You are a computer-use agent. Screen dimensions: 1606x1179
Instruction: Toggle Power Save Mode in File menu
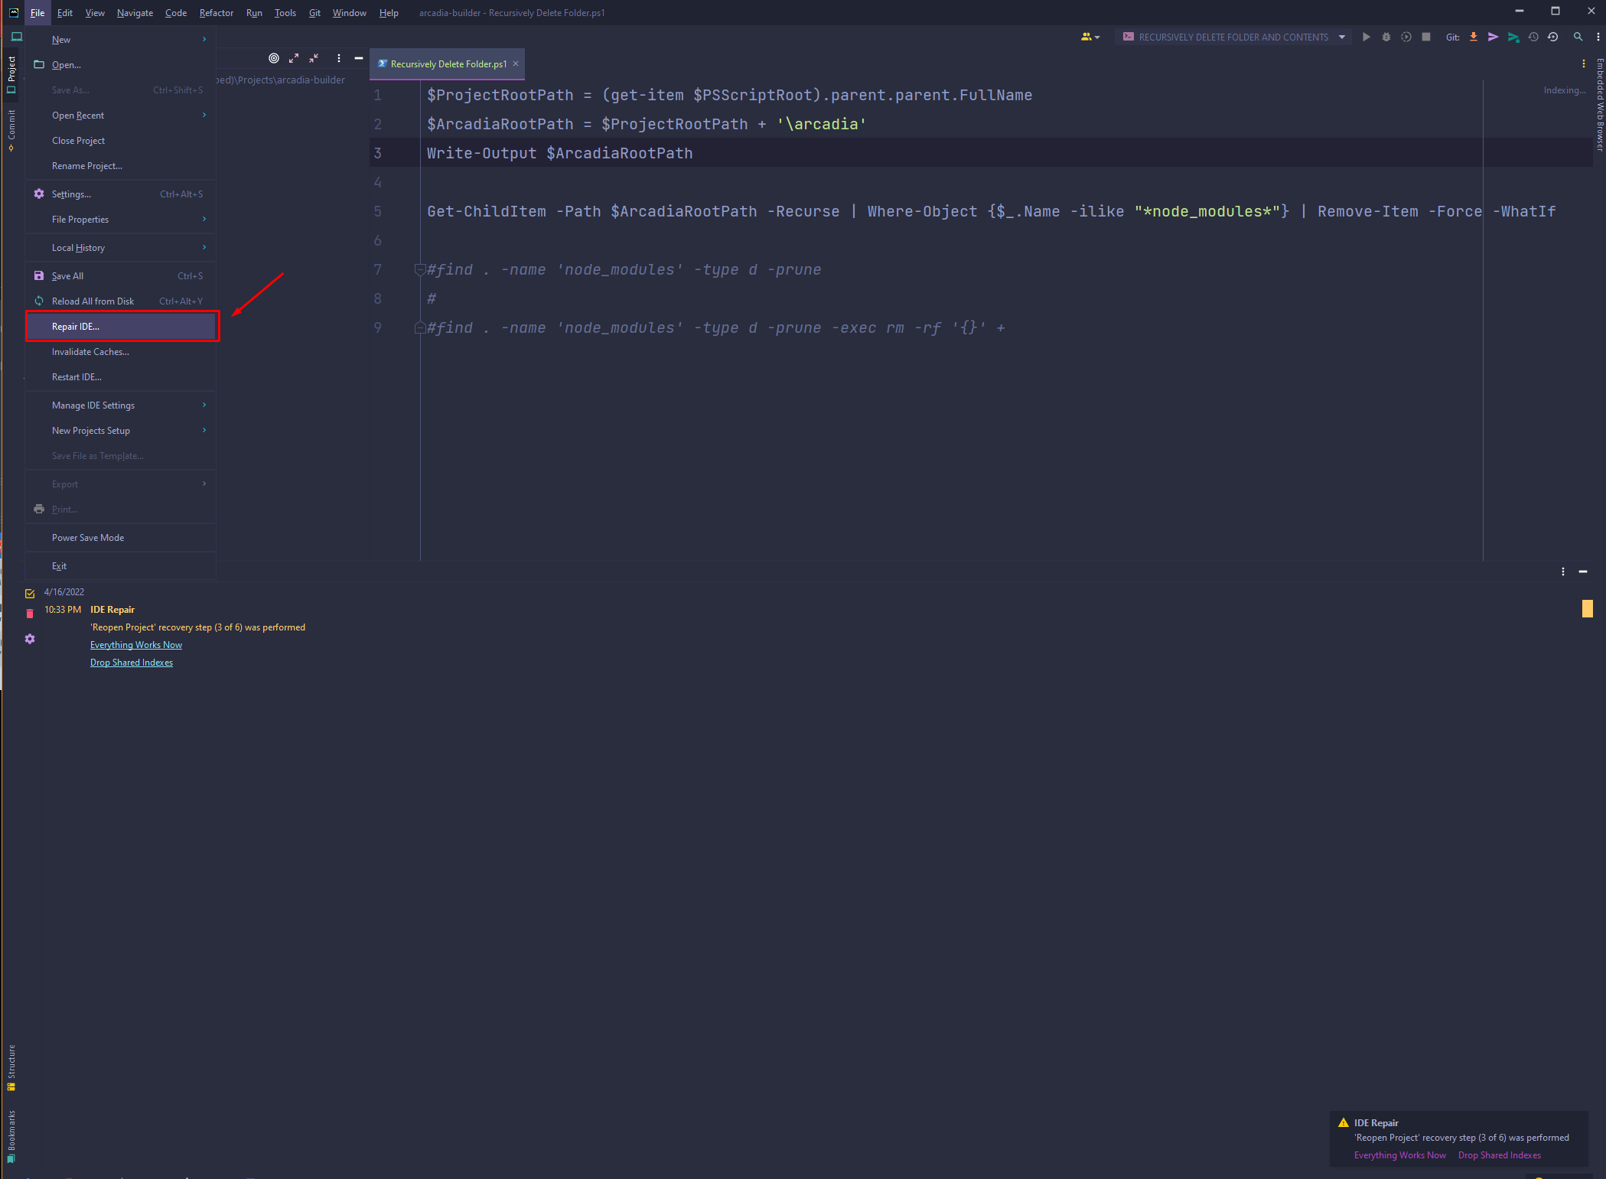(x=88, y=538)
